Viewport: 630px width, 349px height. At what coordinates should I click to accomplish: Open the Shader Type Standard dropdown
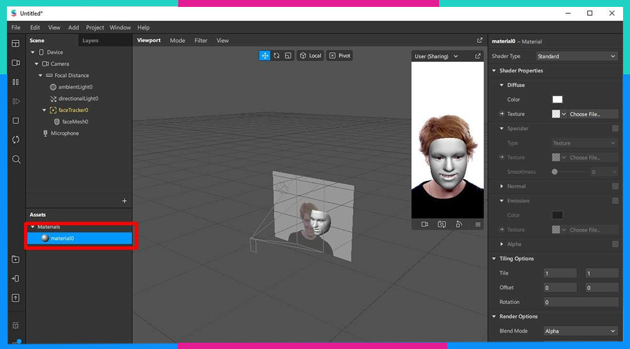pos(576,56)
